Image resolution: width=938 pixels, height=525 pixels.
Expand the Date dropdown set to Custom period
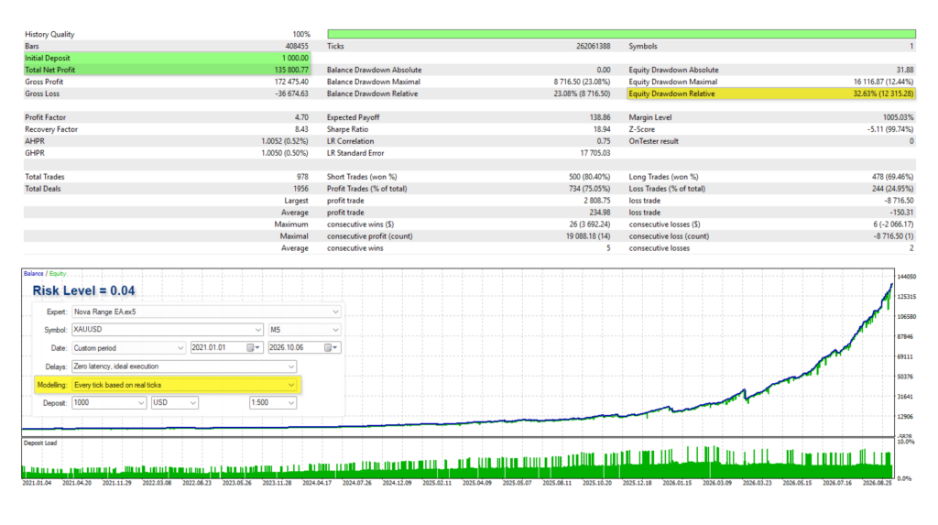(180, 348)
